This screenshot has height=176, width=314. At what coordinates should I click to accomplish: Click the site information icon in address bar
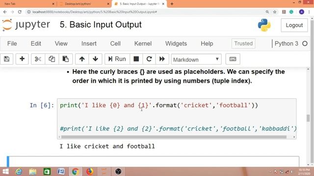[x=29, y=12]
